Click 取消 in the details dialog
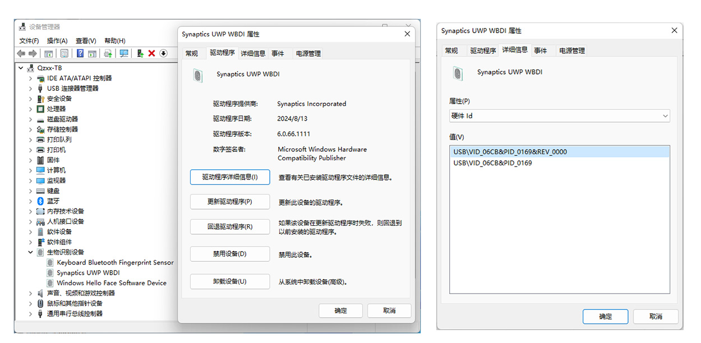This screenshot has height=343, width=701. tap(656, 316)
